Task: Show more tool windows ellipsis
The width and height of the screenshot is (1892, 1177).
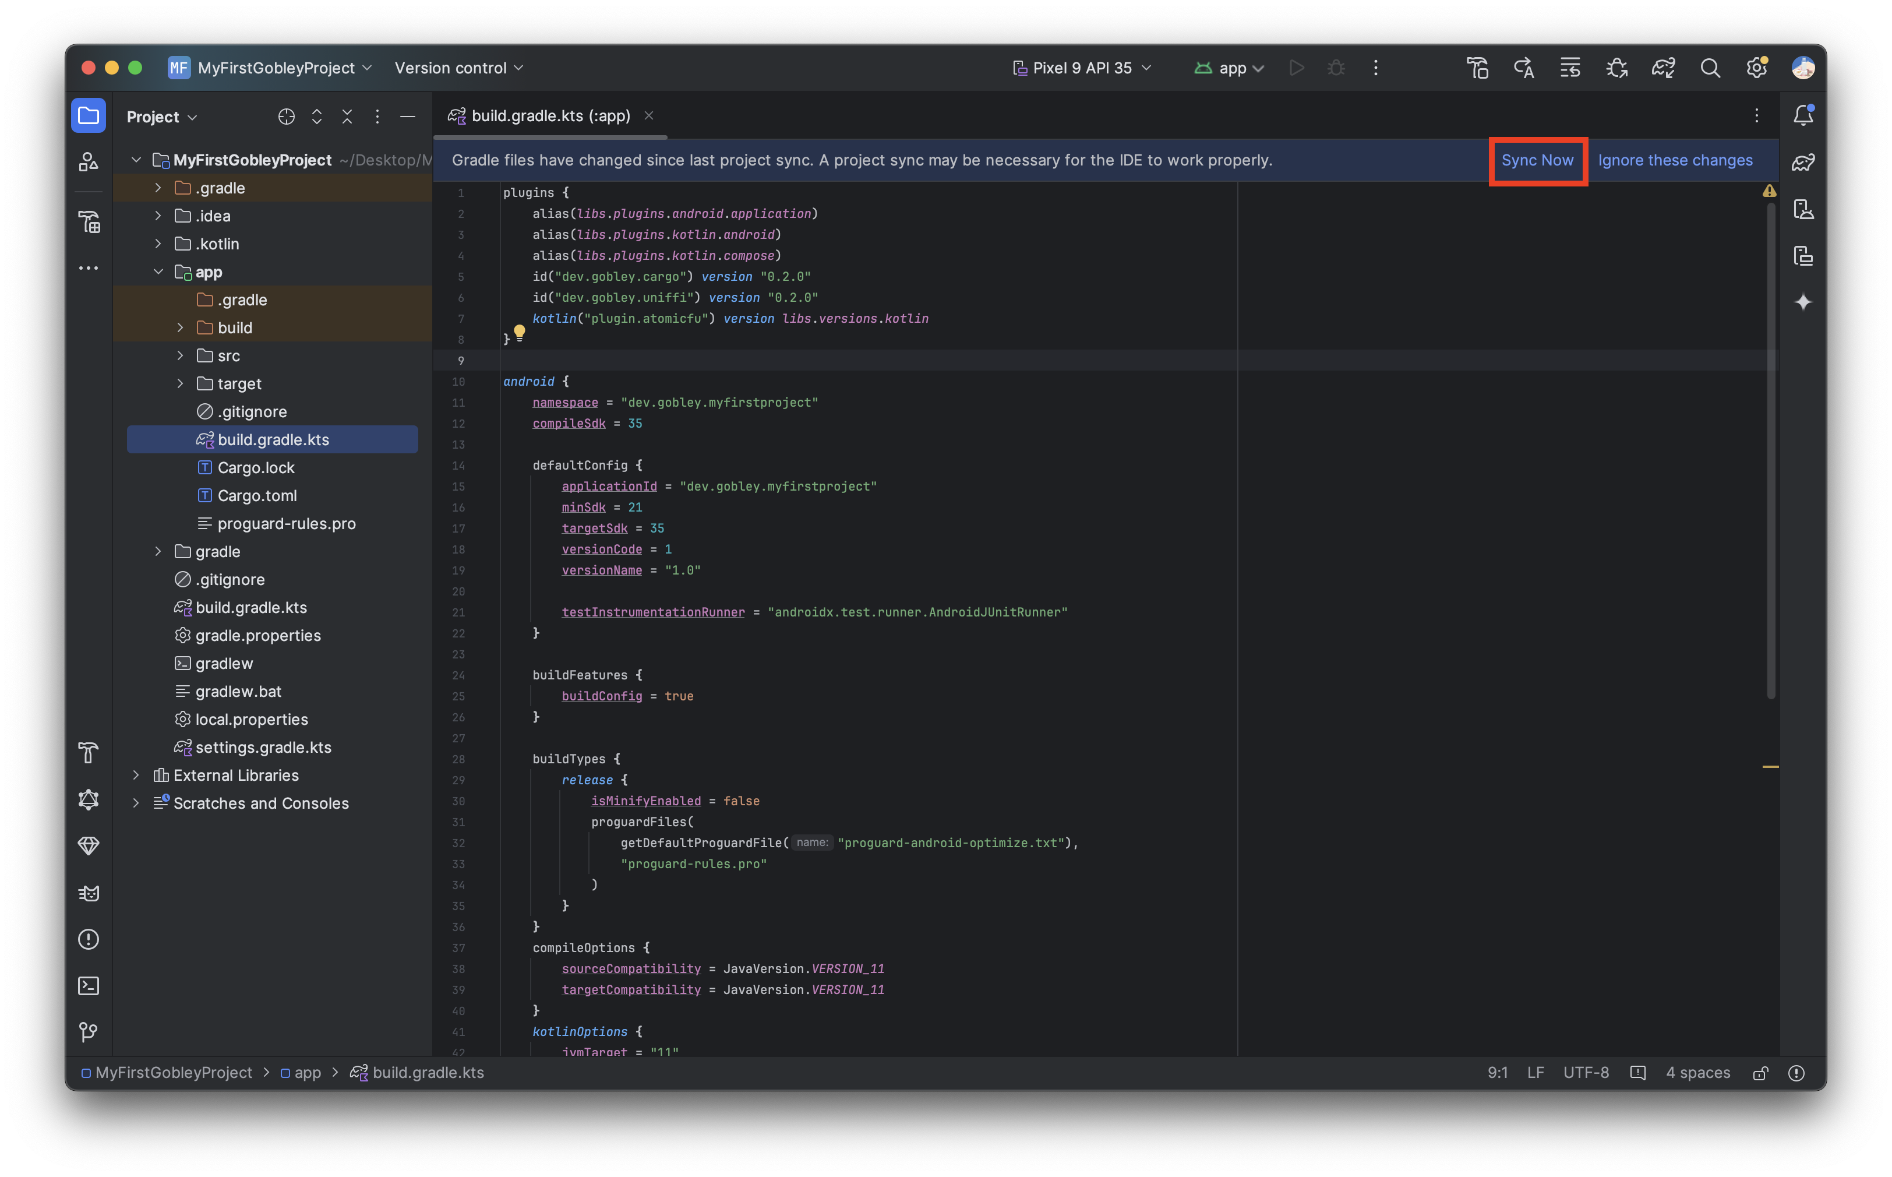Action: 89,269
